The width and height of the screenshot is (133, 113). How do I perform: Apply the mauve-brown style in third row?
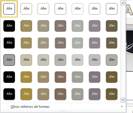(x=60, y=43)
